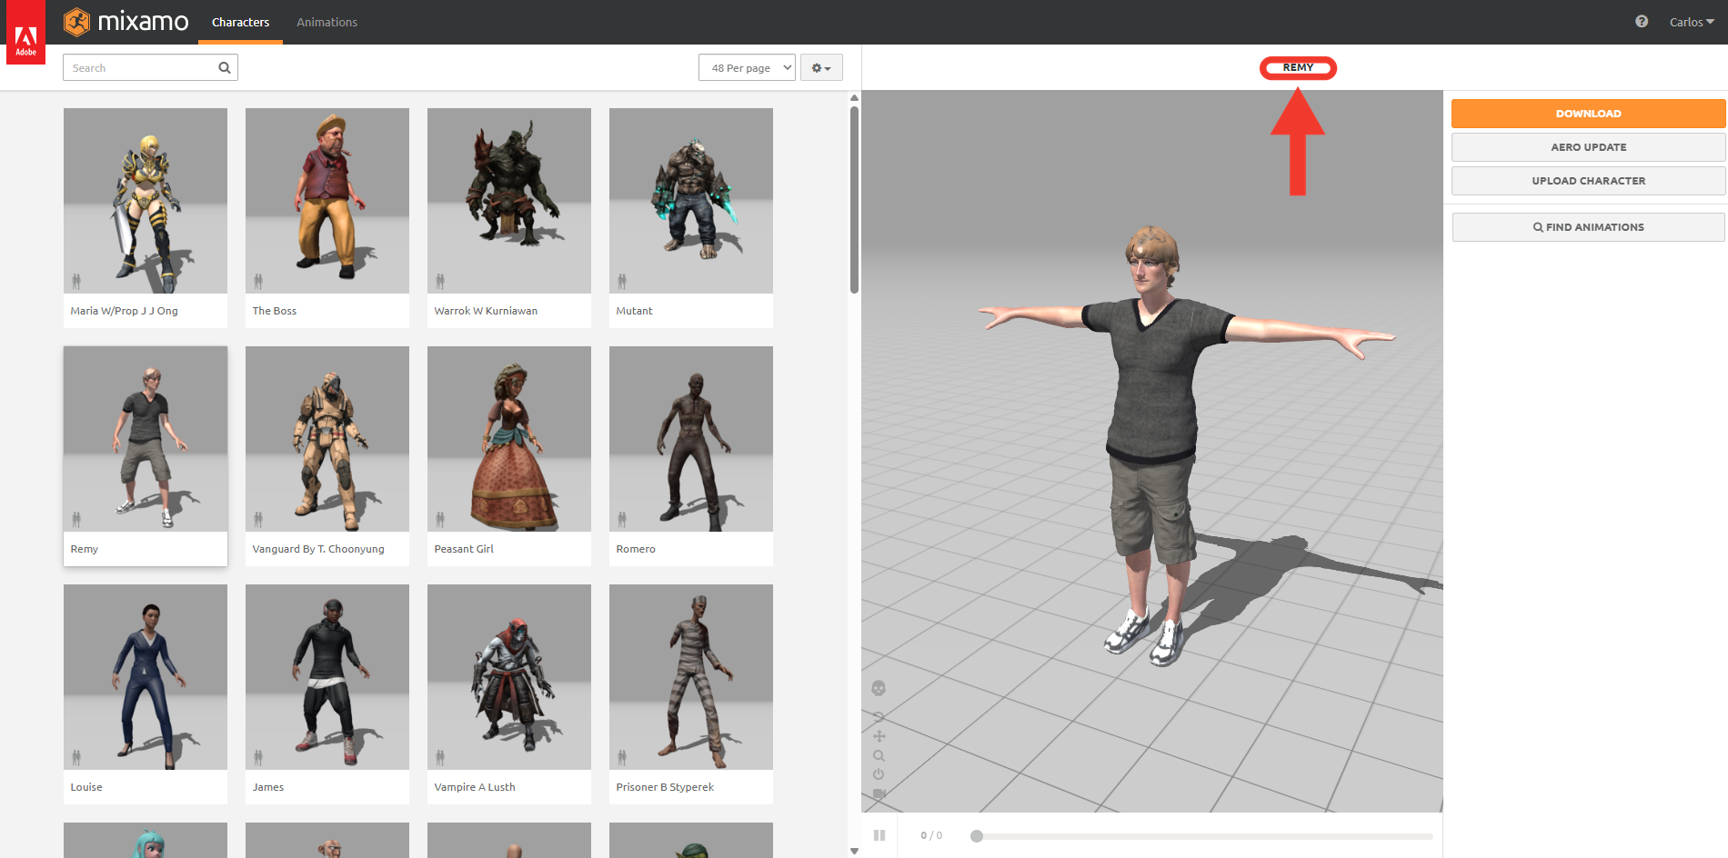This screenshot has width=1728, height=858.
Task: Open the Carlos account menu
Action: (1692, 22)
